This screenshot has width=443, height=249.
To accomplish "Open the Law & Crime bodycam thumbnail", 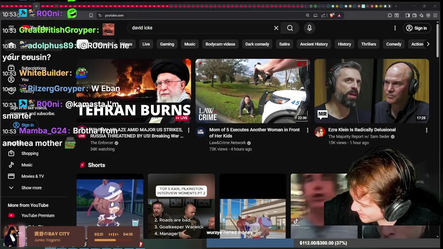I will (253, 91).
